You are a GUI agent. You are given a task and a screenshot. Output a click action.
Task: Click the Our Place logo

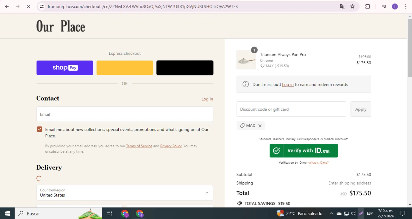tap(61, 26)
